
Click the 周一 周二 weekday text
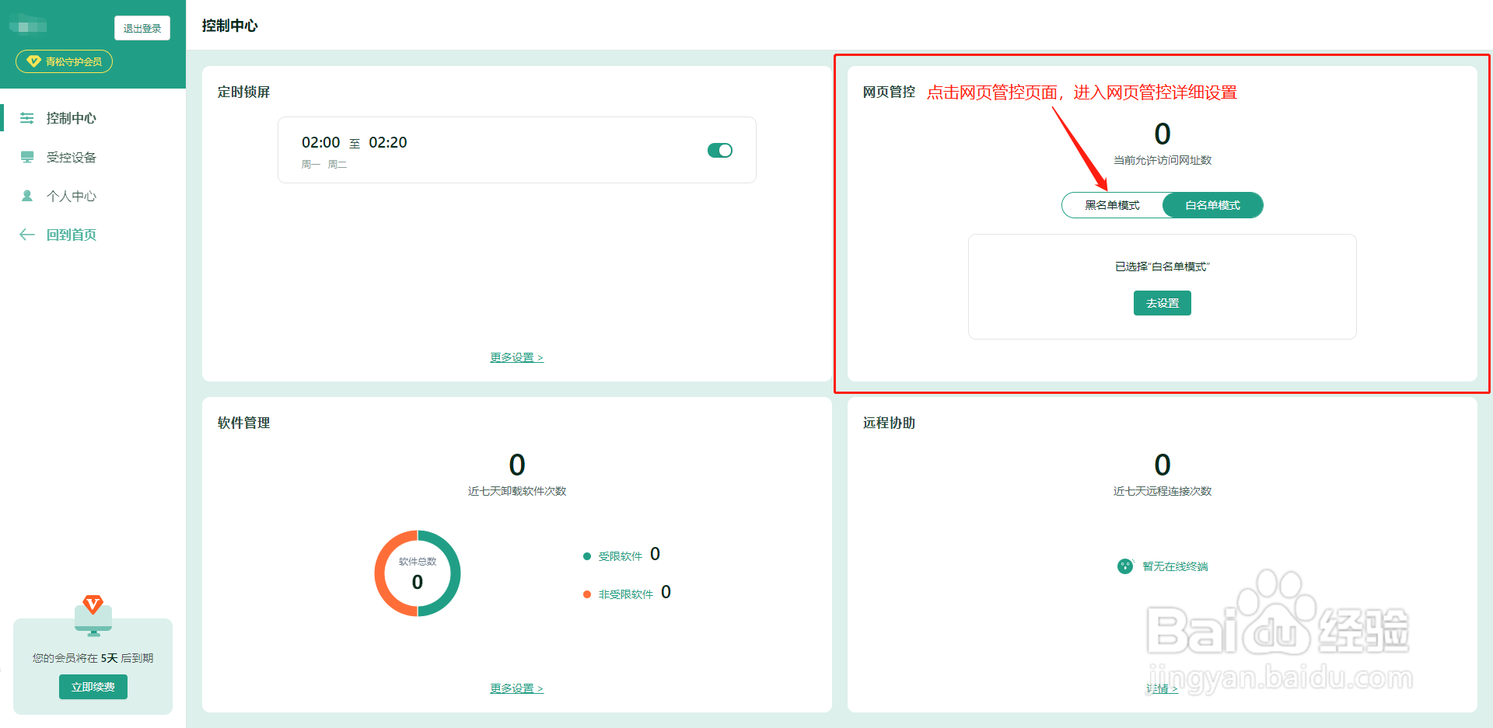tap(324, 164)
